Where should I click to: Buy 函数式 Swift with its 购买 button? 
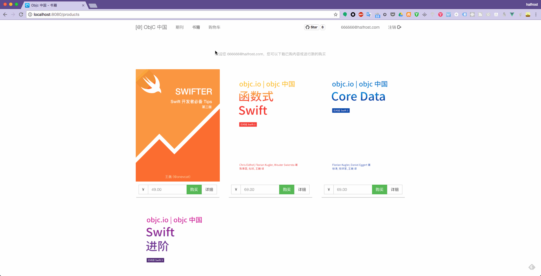click(x=287, y=189)
